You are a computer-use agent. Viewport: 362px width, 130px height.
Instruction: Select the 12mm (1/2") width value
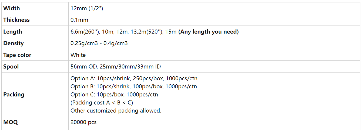[x=87, y=8]
